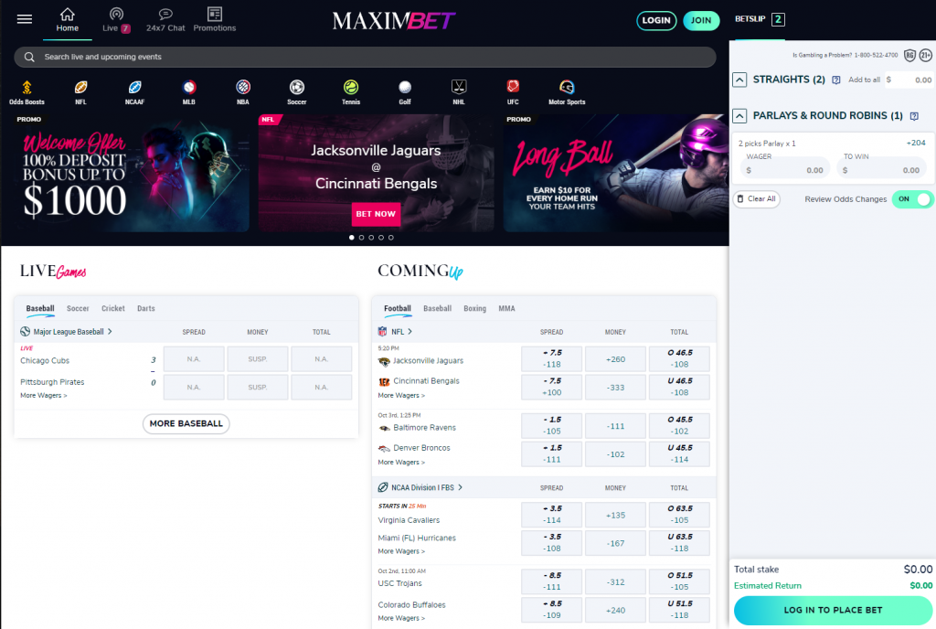The height and width of the screenshot is (629, 936).
Task: Expand the NFL league chevron
Action: [x=410, y=332]
